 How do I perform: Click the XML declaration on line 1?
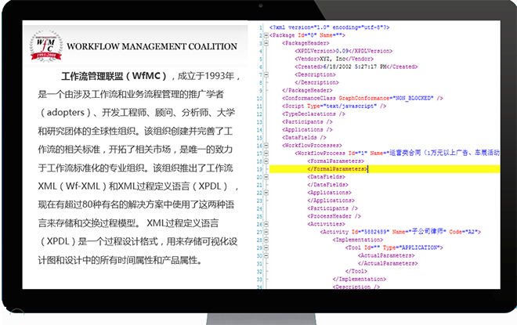(329, 27)
